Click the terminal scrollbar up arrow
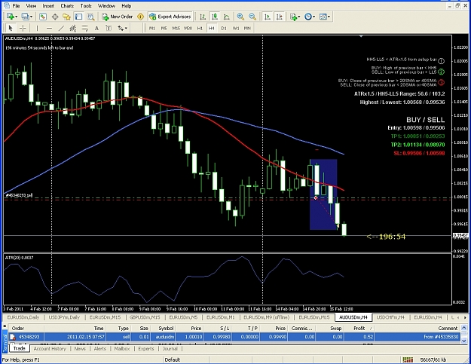 point(463,328)
